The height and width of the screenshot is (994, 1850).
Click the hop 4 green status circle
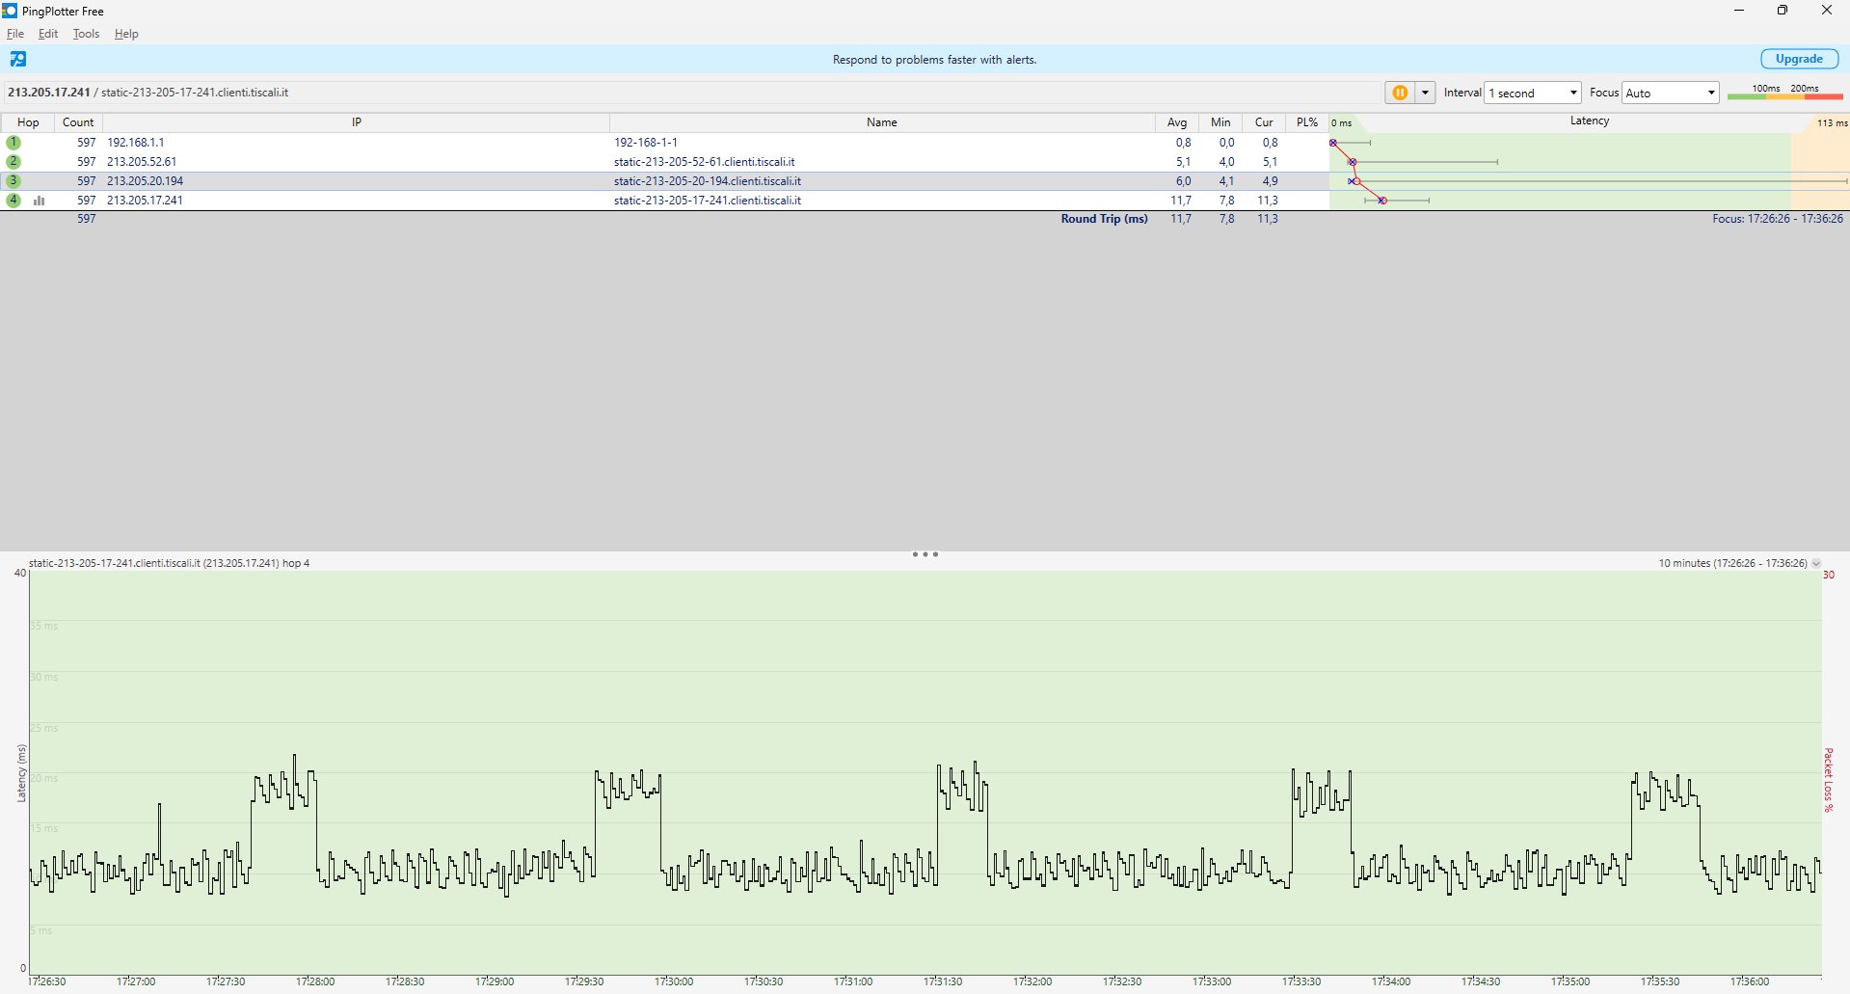(x=13, y=201)
